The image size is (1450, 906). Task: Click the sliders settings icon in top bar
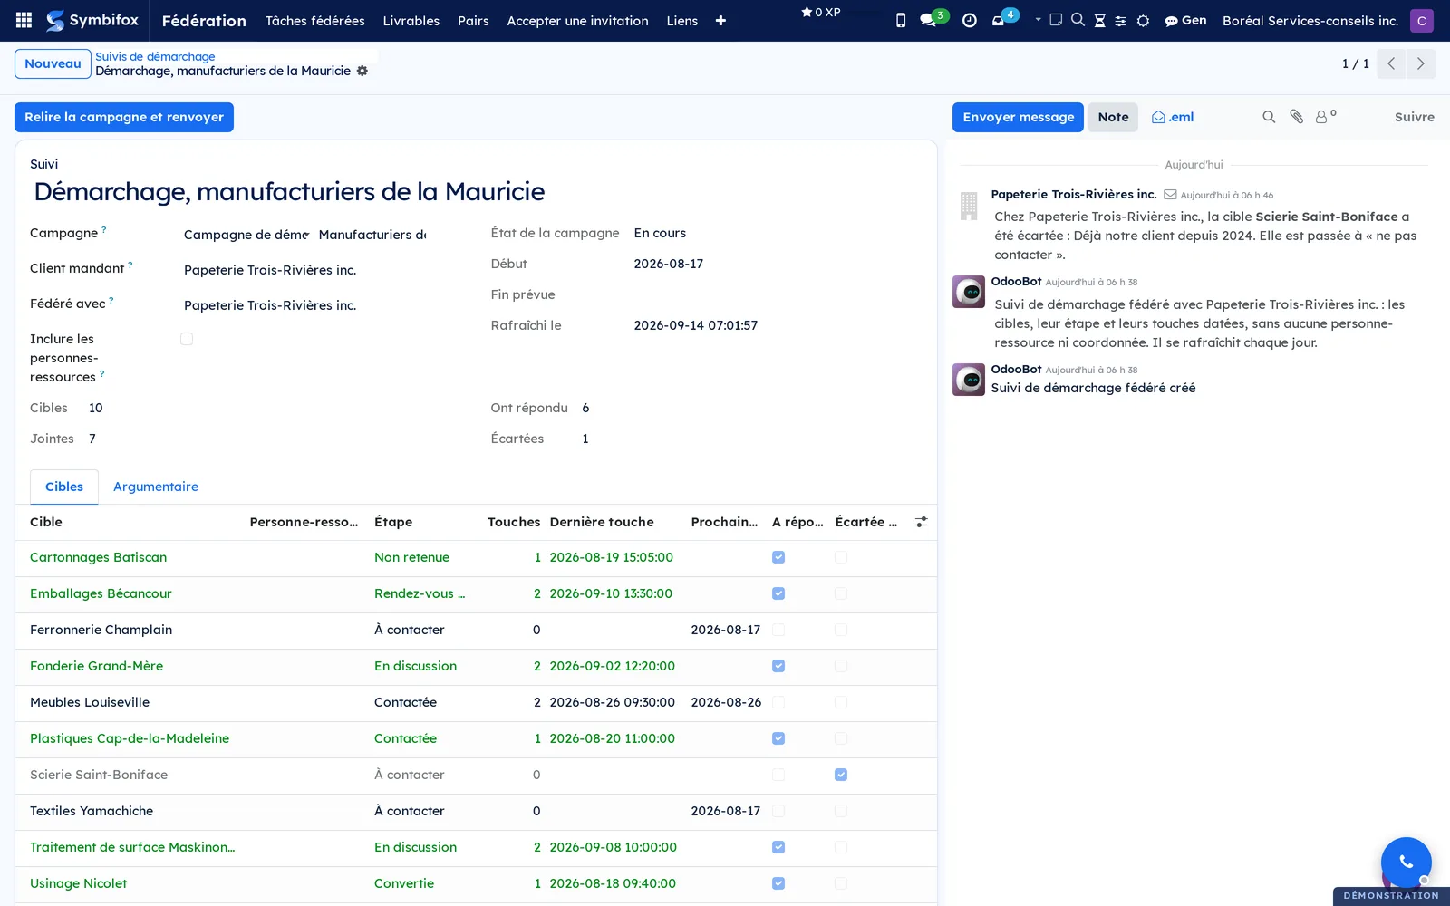click(1121, 20)
